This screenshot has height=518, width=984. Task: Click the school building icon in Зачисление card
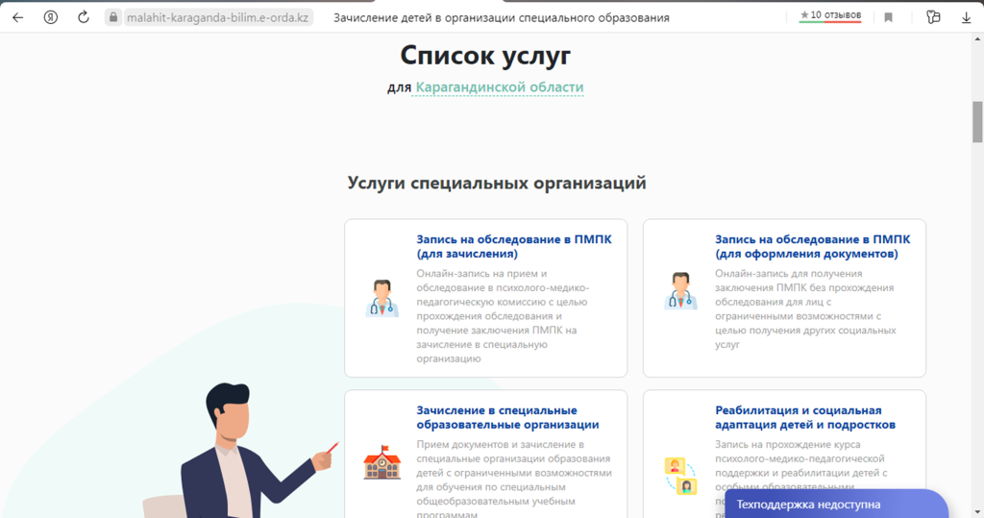coord(381,462)
